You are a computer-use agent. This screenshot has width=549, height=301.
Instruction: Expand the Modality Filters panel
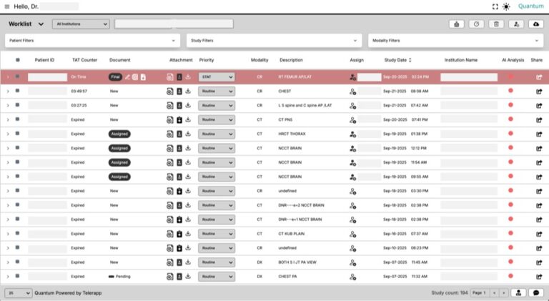click(x=456, y=41)
